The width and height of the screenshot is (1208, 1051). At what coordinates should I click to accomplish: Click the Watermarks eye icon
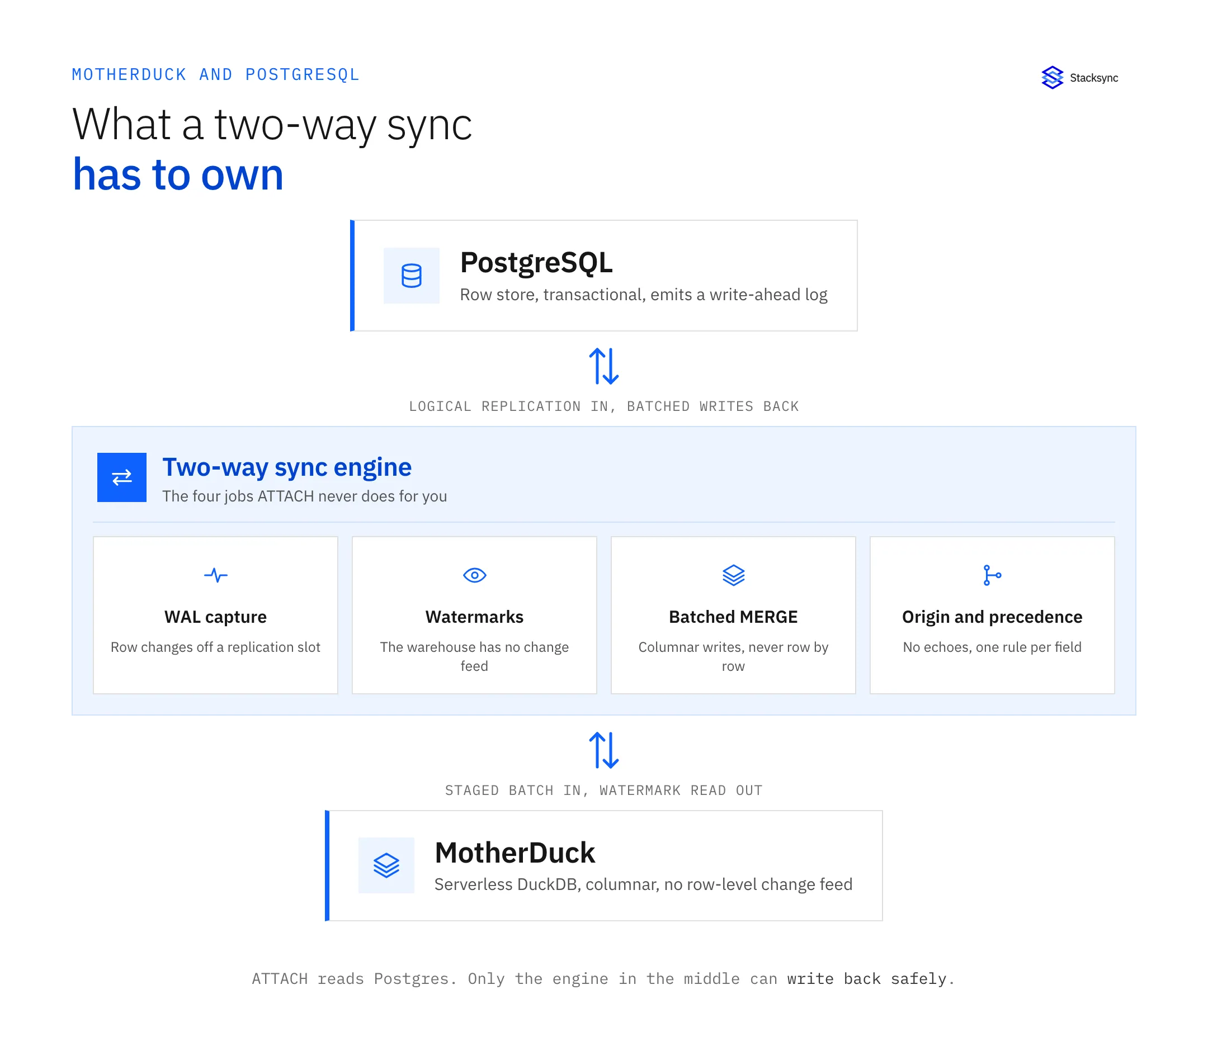tap(475, 575)
